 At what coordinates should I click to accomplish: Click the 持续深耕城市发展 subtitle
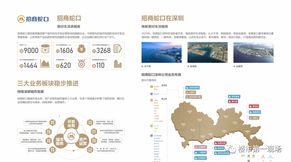31,91
